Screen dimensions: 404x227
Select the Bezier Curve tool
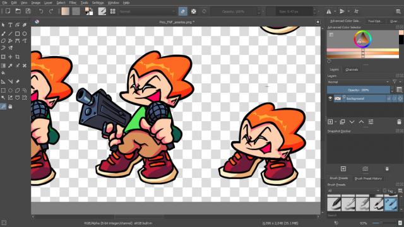click(x=17, y=41)
